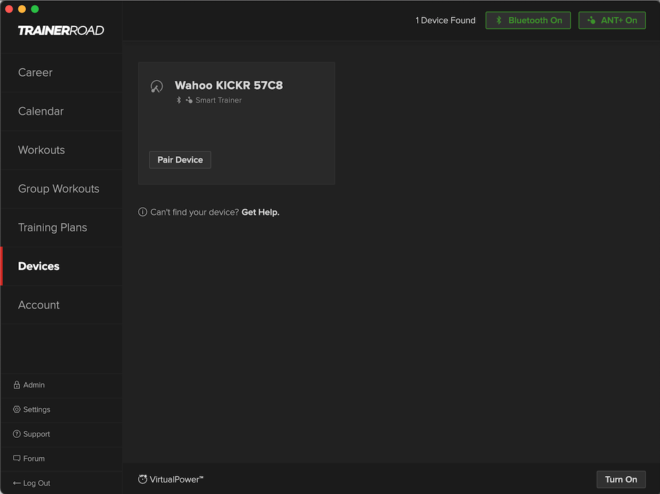Click the Get Help link
The height and width of the screenshot is (494, 660).
click(260, 212)
